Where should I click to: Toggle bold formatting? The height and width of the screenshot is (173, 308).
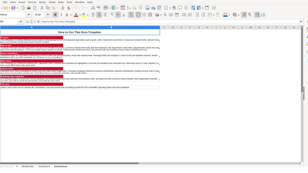55,15
